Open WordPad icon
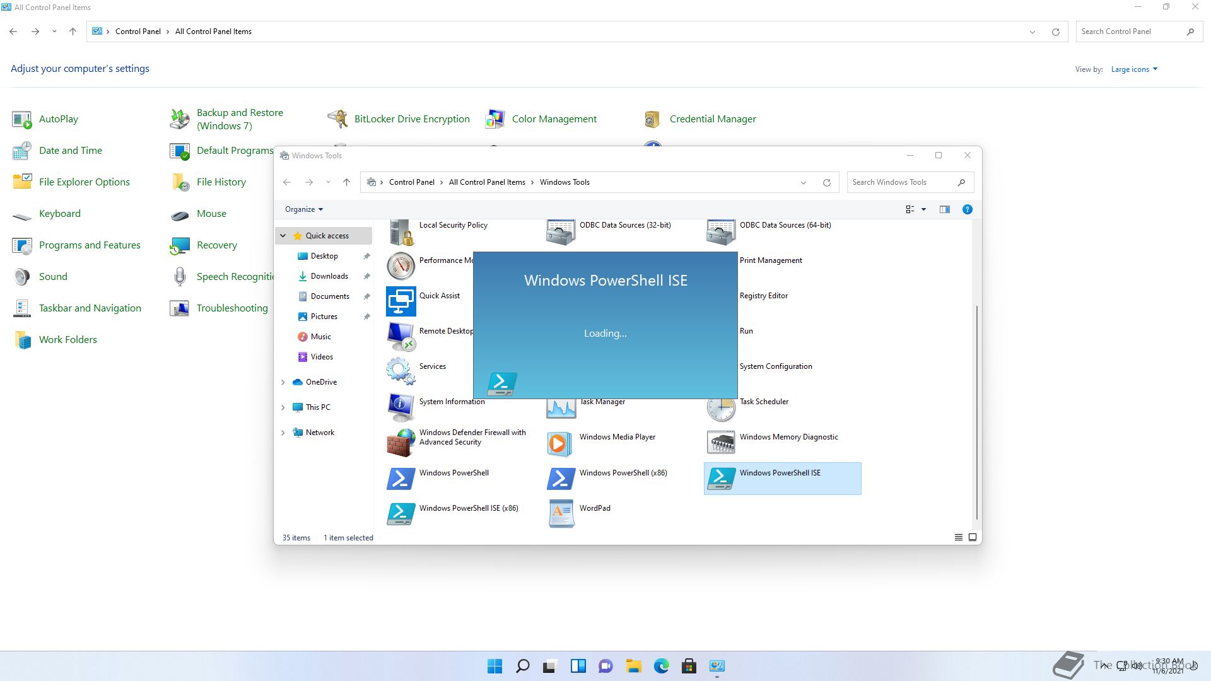1211x681 pixels. pos(561,514)
